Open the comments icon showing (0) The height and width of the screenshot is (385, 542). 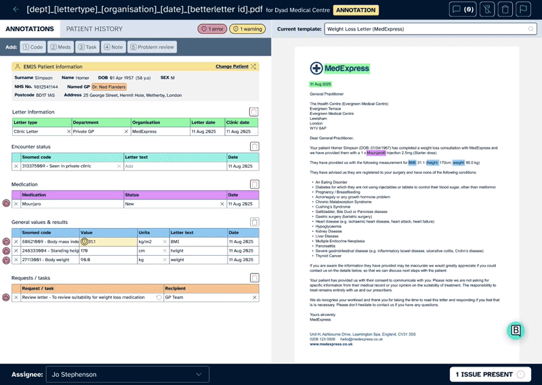[463, 9]
